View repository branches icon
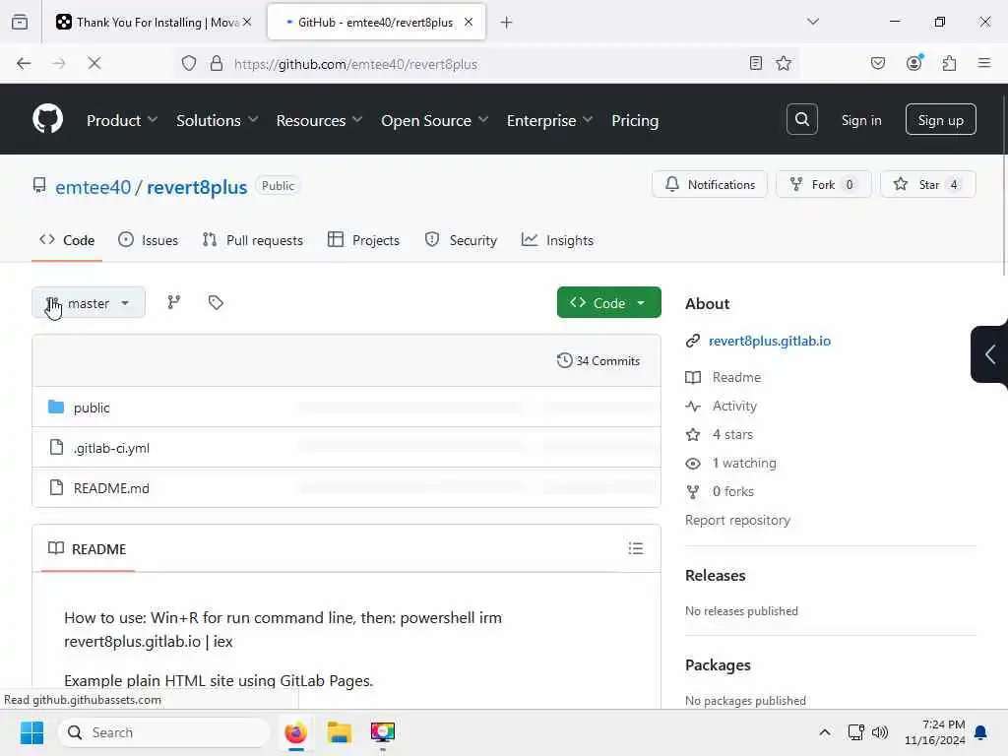The width and height of the screenshot is (1008, 756). (174, 302)
